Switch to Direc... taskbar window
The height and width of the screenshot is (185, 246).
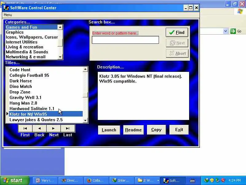[x=70, y=180]
